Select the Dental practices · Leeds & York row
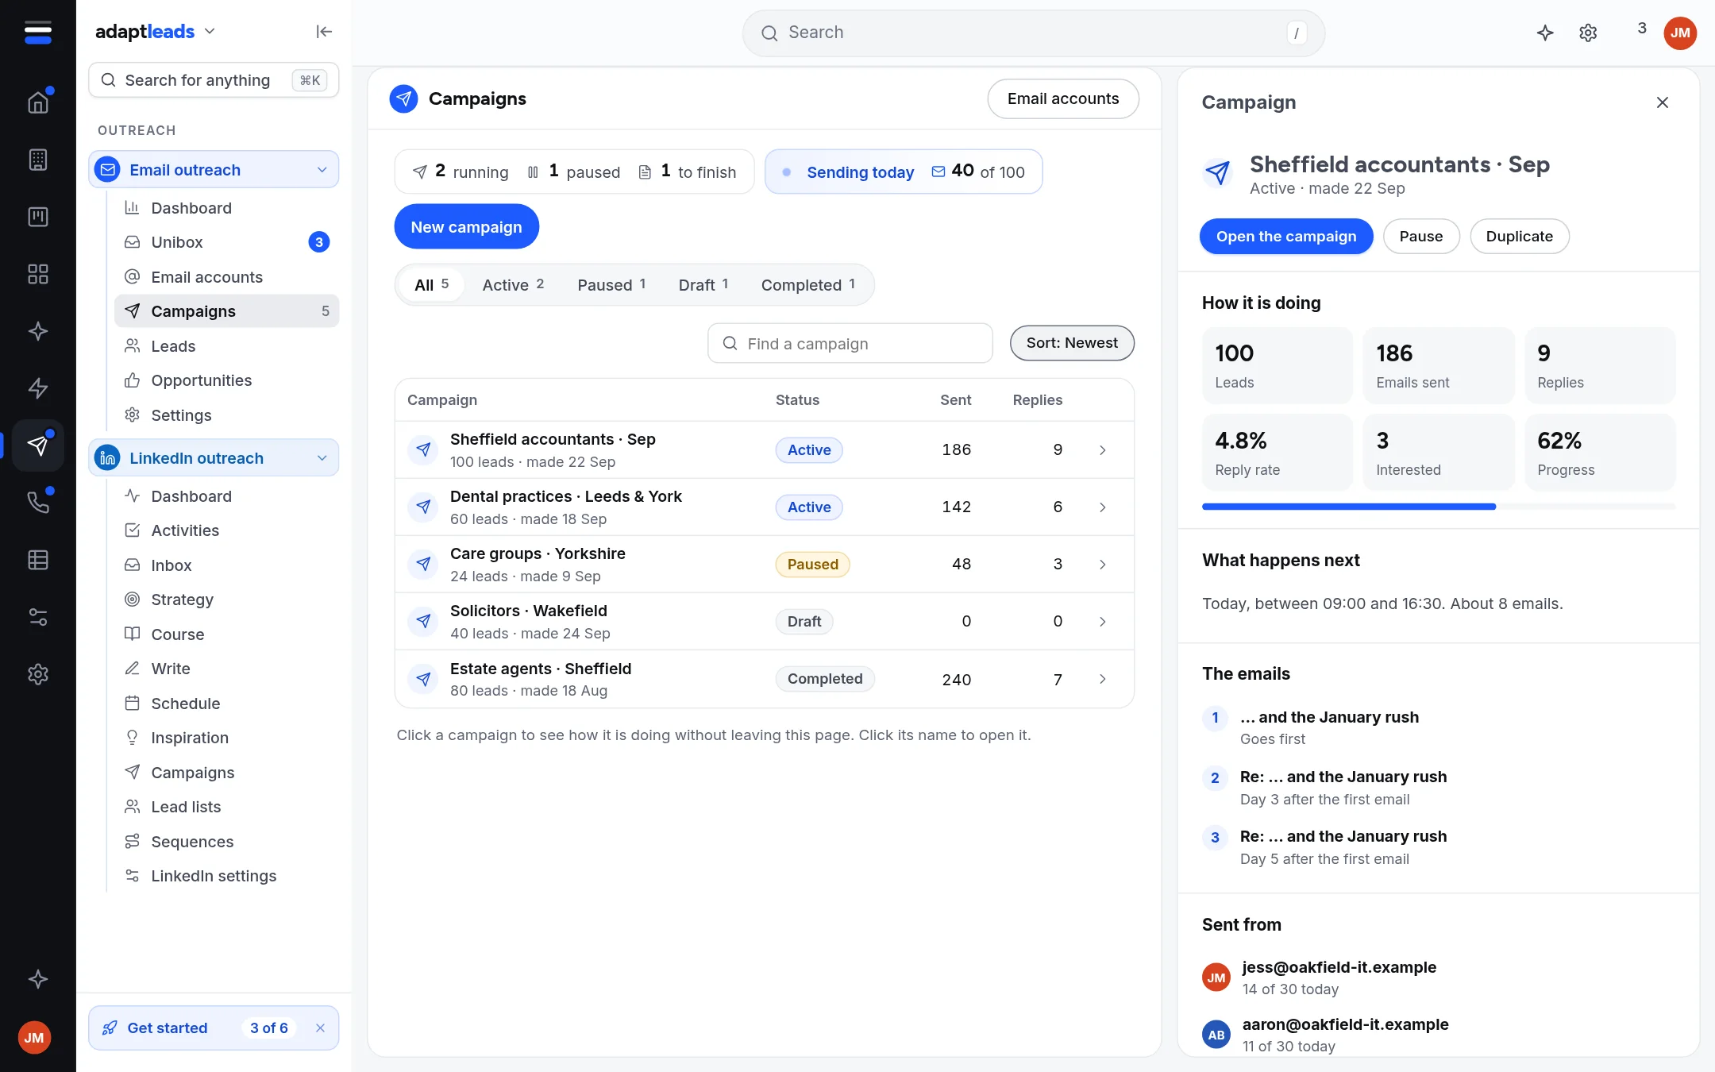 point(764,507)
